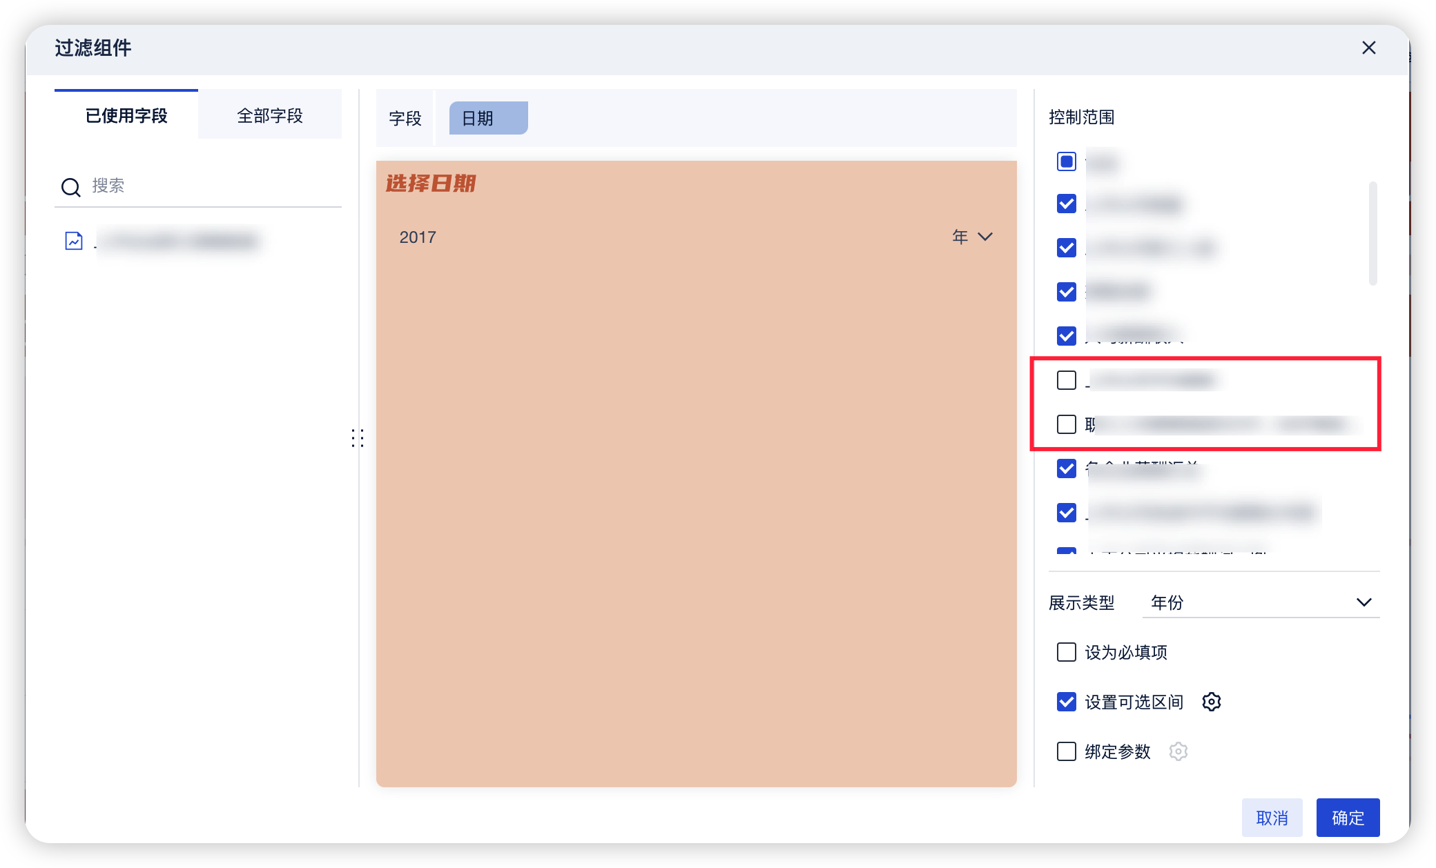The width and height of the screenshot is (1436, 868).
Task: Open 设置可选区间 gear settings
Action: point(1212,702)
